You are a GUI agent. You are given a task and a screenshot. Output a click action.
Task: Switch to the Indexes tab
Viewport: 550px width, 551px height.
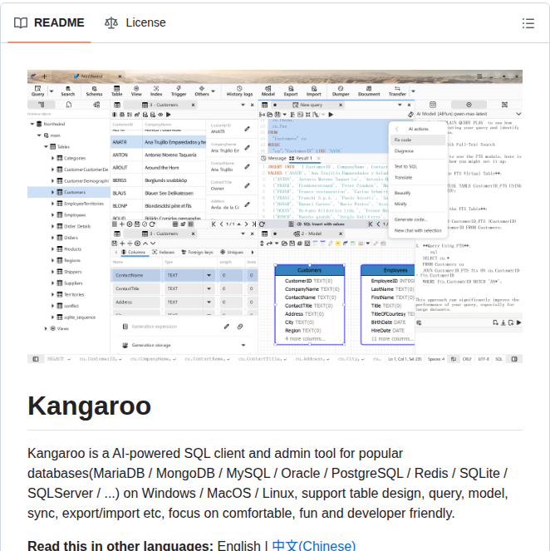tap(164, 253)
